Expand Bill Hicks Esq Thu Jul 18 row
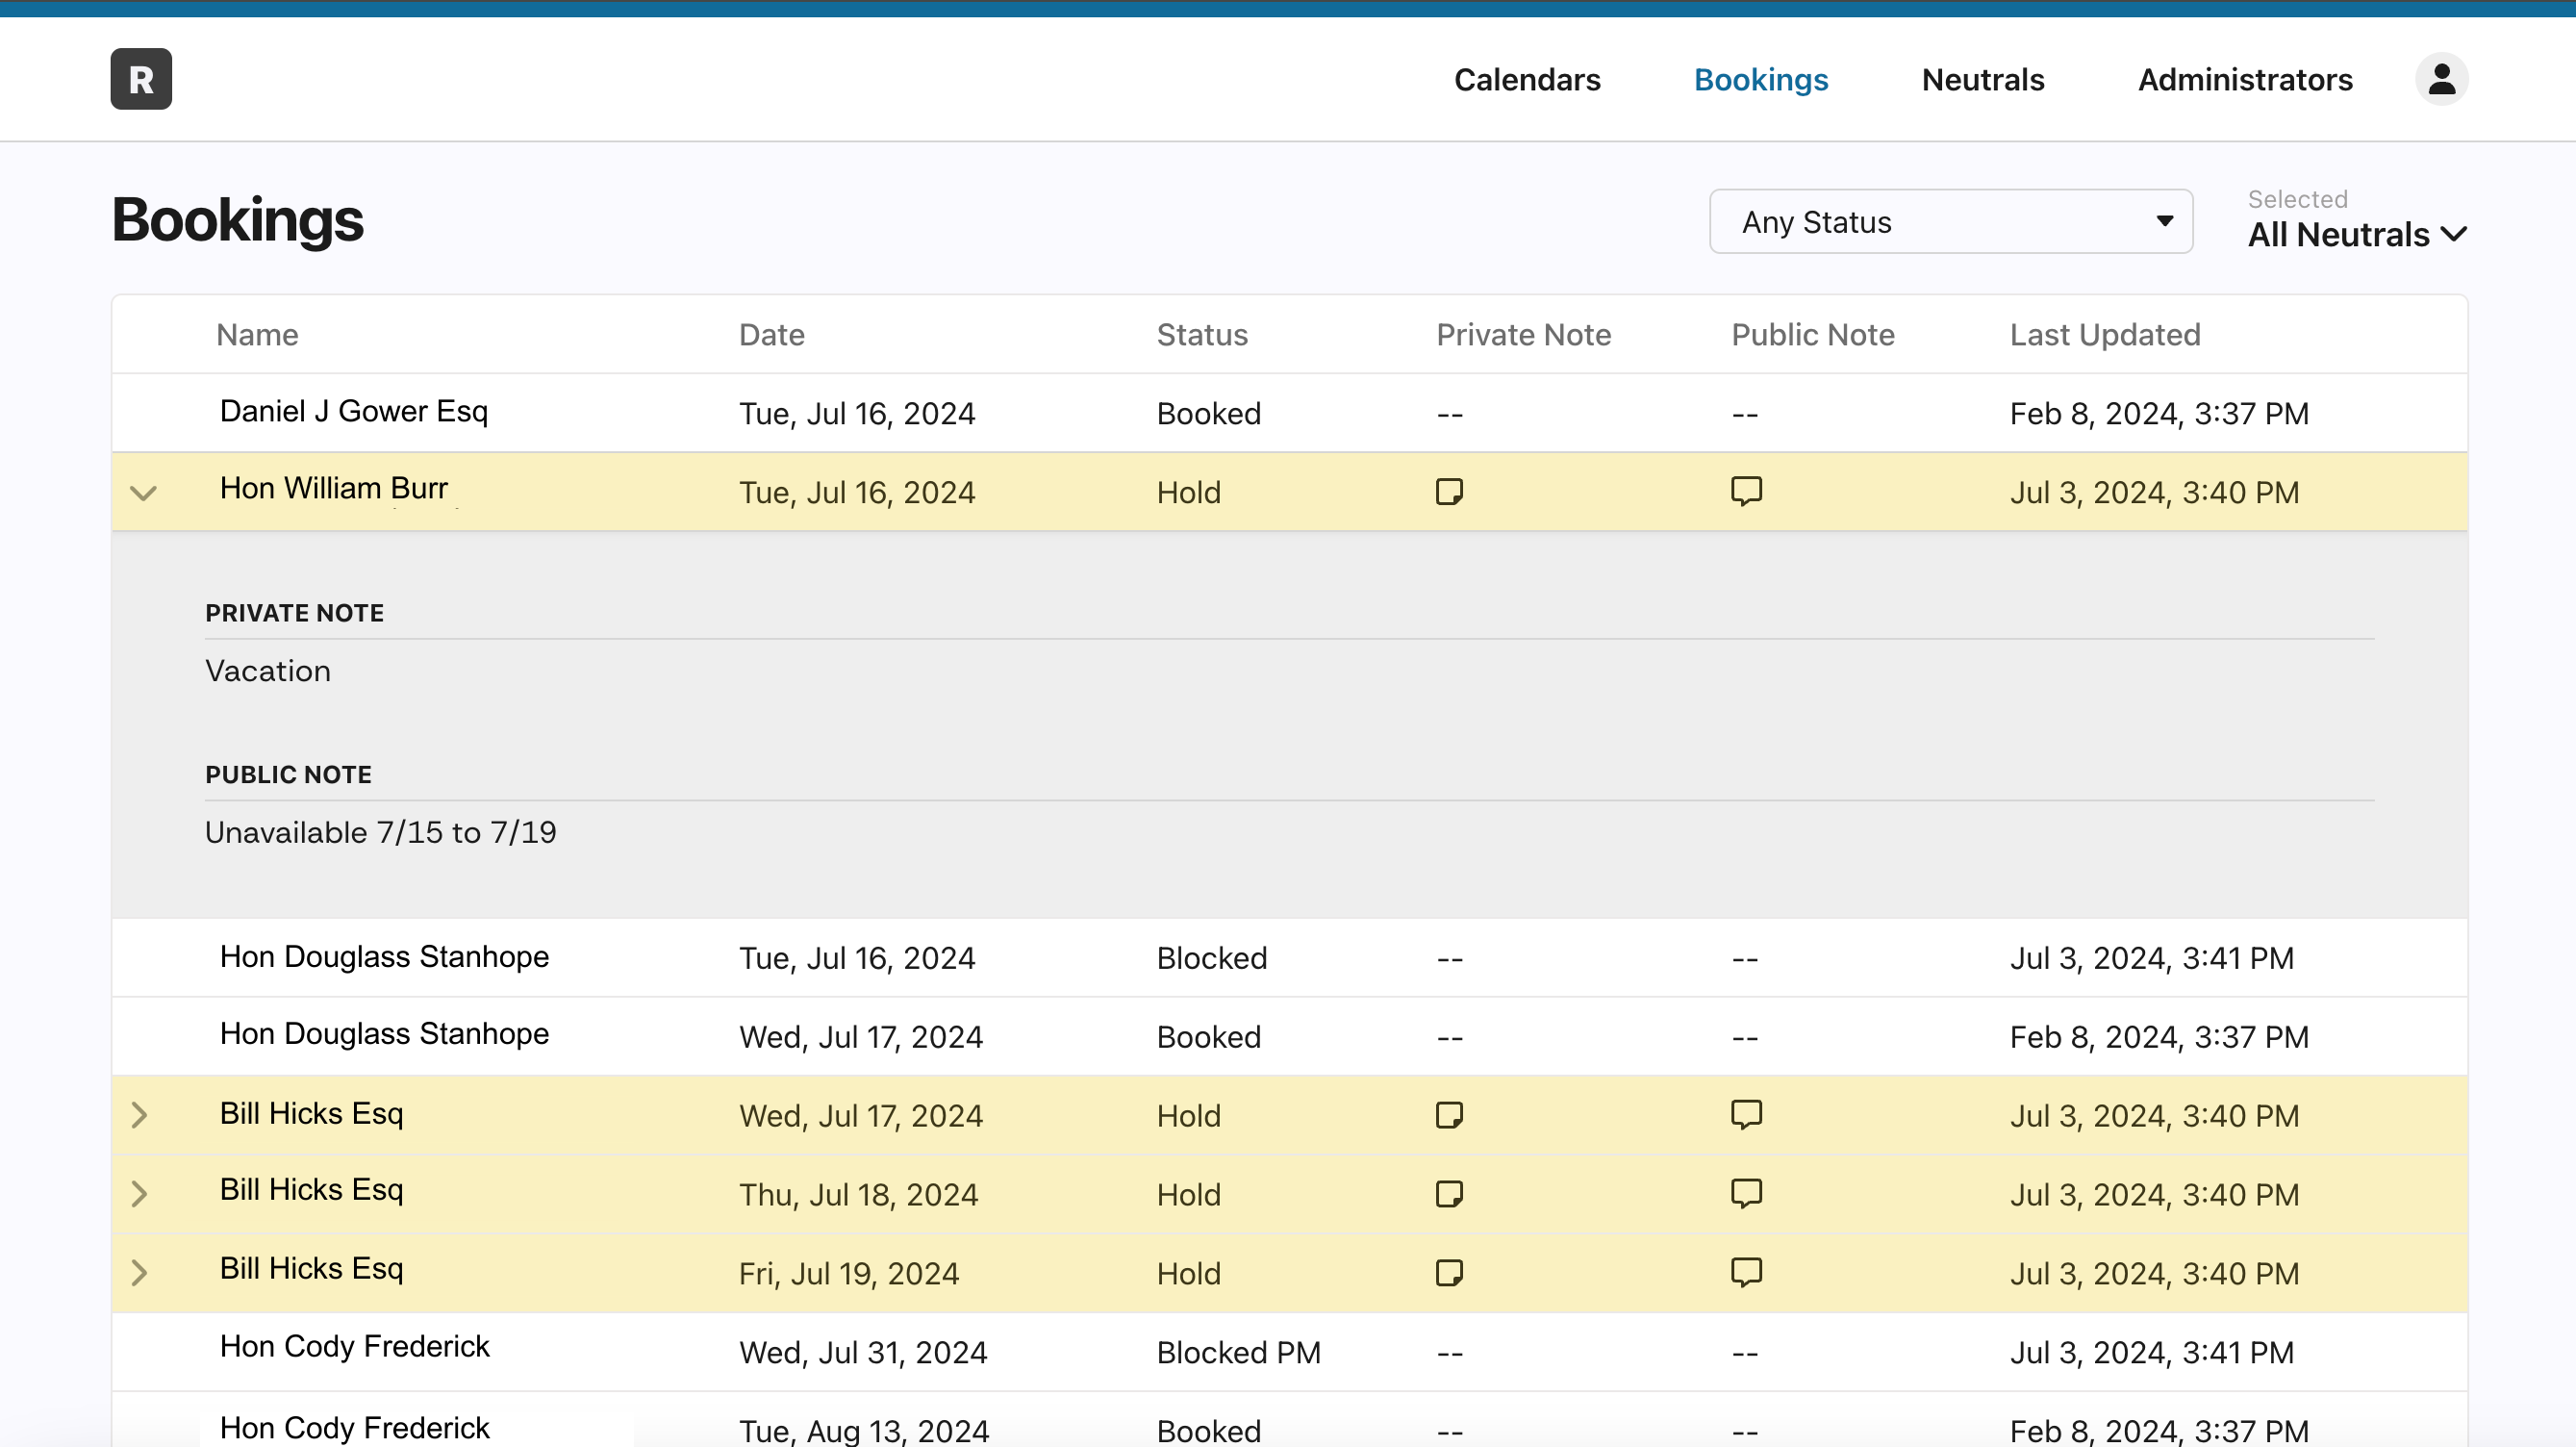2576x1447 pixels. click(140, 1194)
